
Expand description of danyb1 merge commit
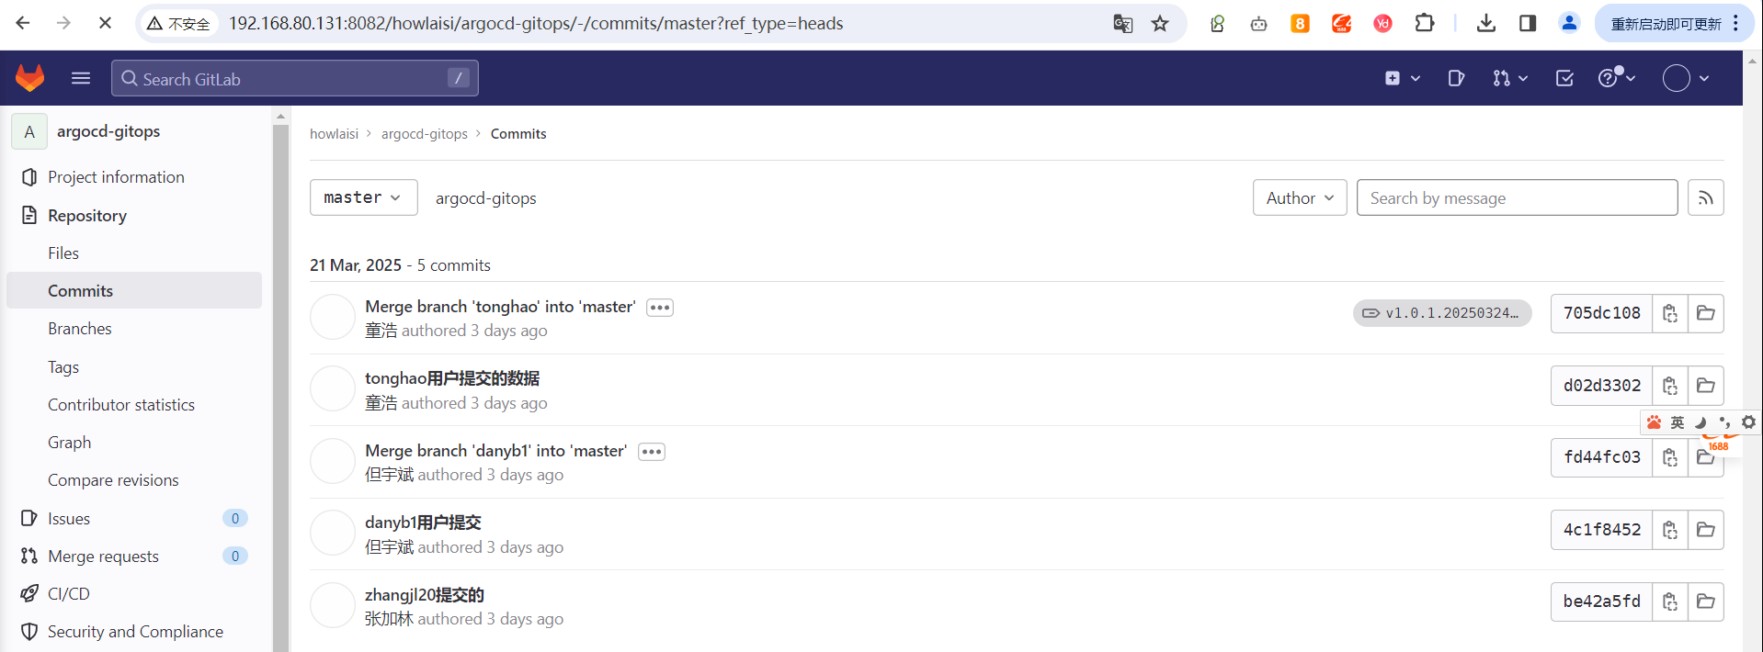pyautogui.click(x=651, y=452)
